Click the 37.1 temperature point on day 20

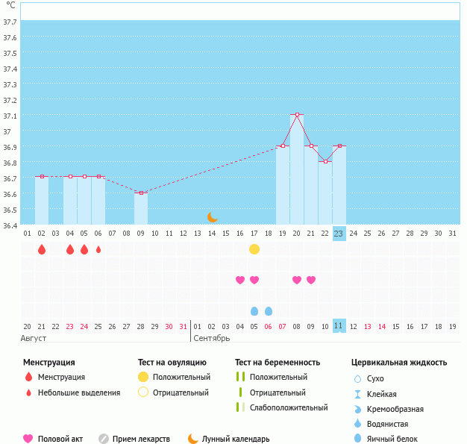(x=297, y=115)
